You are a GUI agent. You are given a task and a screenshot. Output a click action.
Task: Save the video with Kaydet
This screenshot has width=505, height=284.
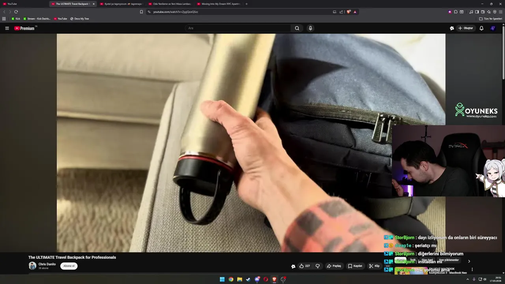(355, 266)
